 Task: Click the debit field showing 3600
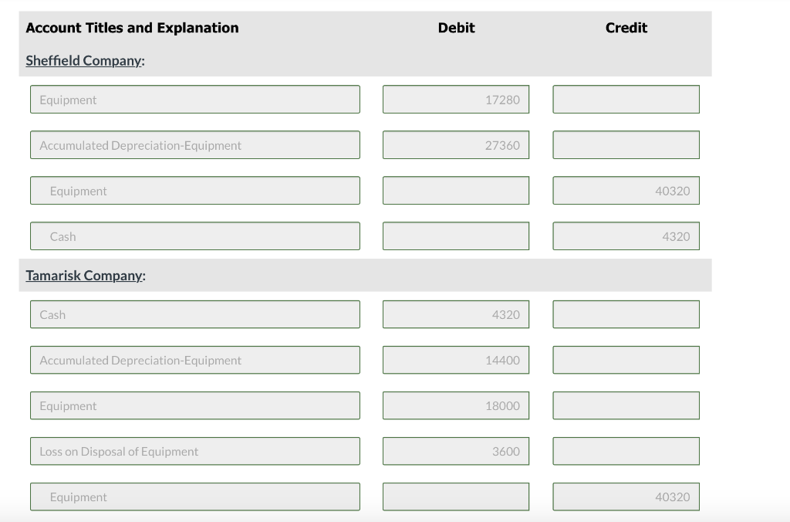tap(456, 451)
